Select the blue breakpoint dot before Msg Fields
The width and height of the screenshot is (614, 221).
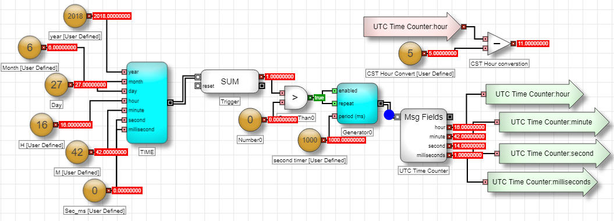(x=389, y=115)
